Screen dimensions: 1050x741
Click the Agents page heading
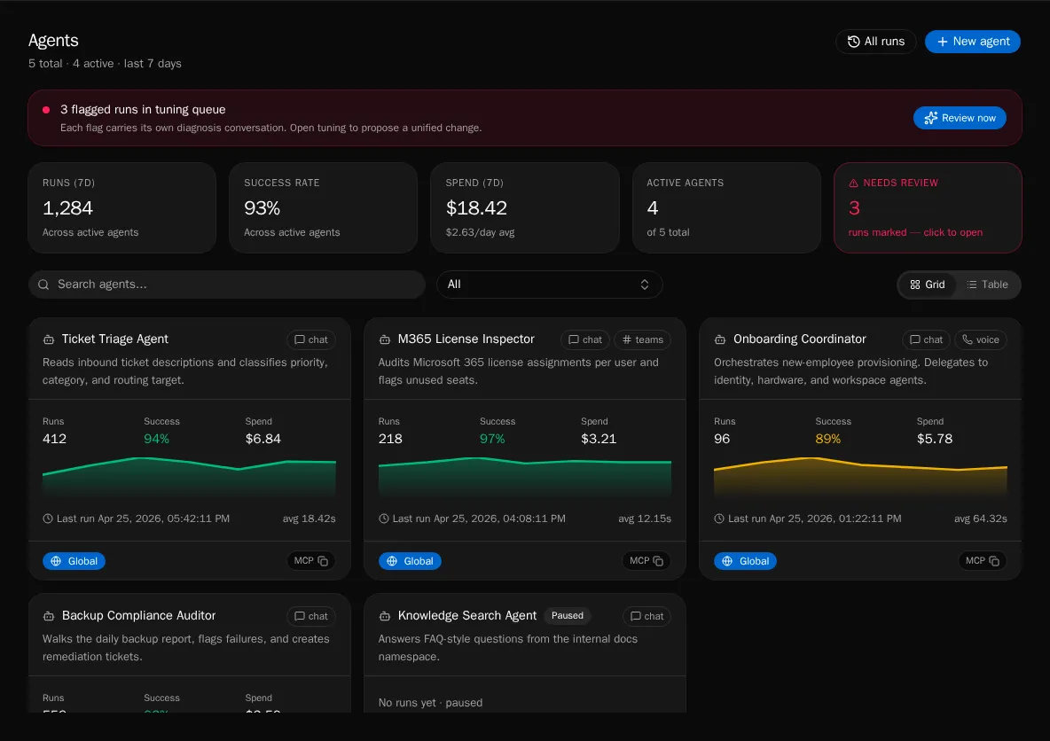click(53, 41)
